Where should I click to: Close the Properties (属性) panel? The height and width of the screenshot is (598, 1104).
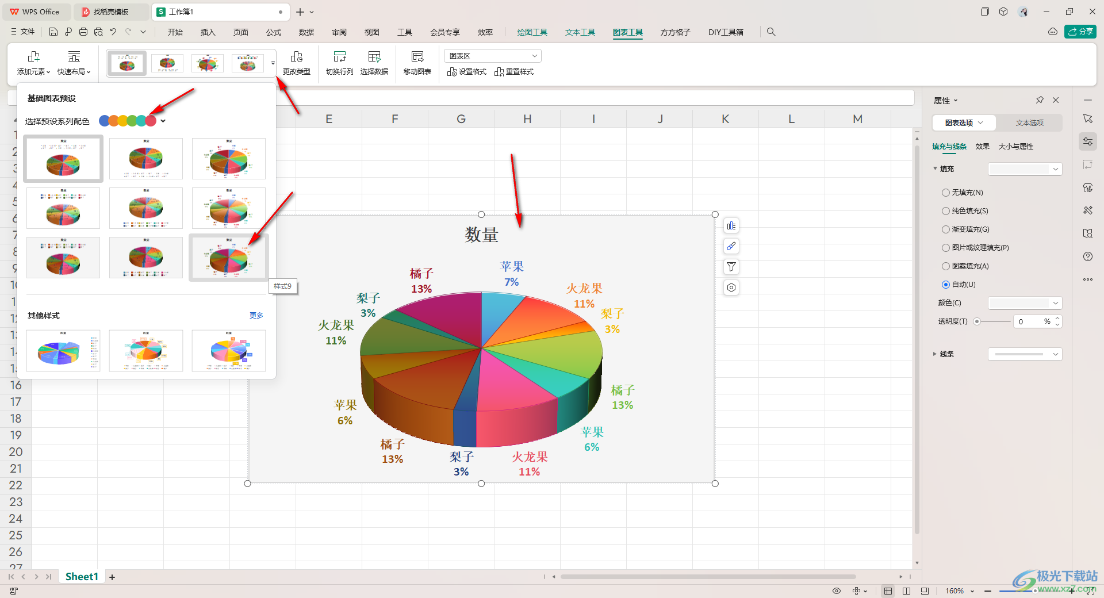click(x=1056, y=100)
